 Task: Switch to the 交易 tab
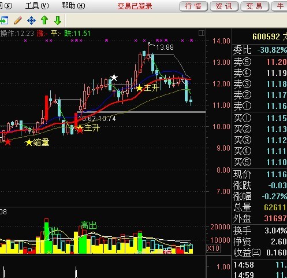tap(255, 6)
